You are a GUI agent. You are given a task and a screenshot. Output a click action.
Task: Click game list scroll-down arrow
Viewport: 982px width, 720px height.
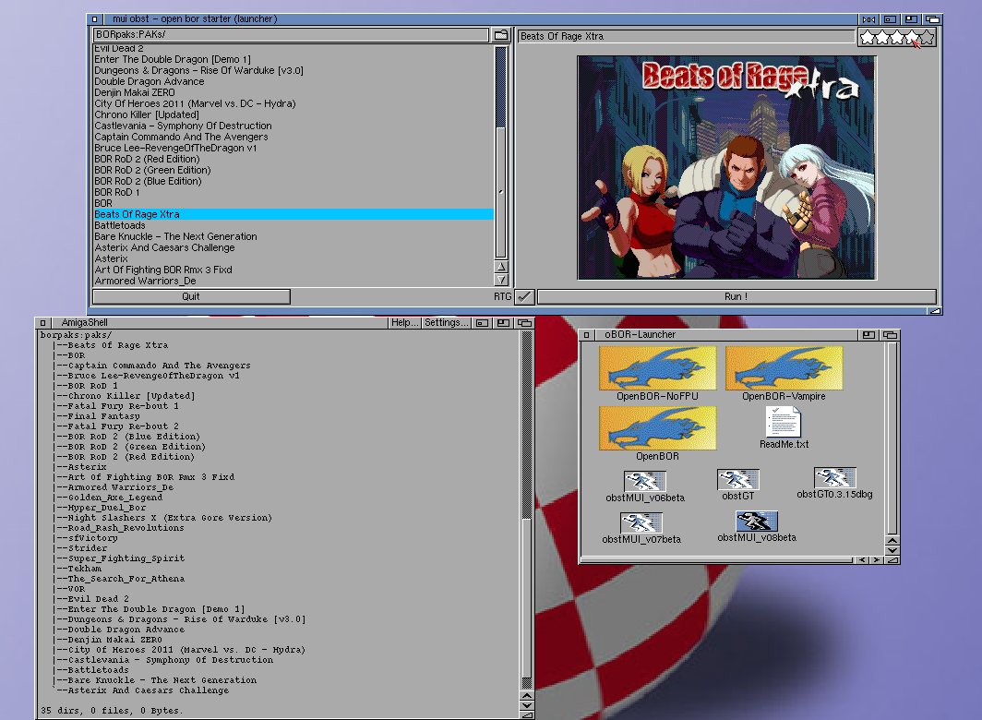pos(501,280)
